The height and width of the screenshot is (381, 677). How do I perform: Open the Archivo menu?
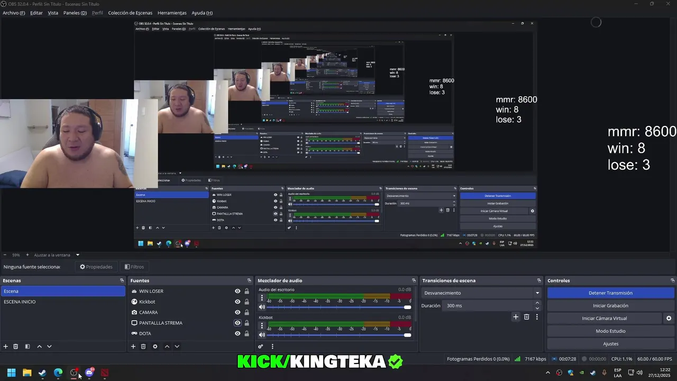(x=14, y=13)
